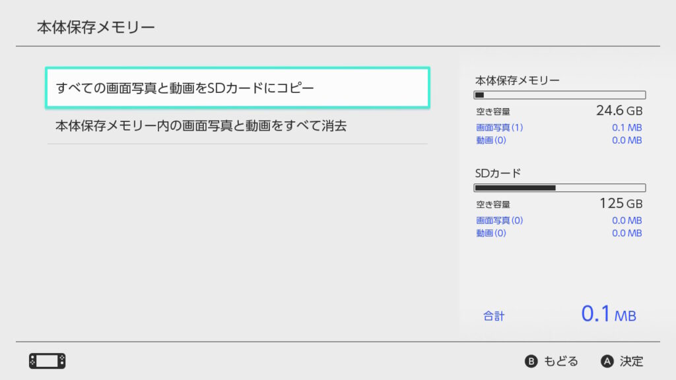Click the 0.0 MB video size in system memory
This screenshot has width=676, height=380.
(627, 140)
